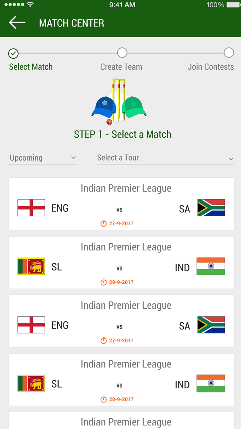Click the battery icon in status bar
The height and width of the screenshot is (429, 241).
pos(233,5)
